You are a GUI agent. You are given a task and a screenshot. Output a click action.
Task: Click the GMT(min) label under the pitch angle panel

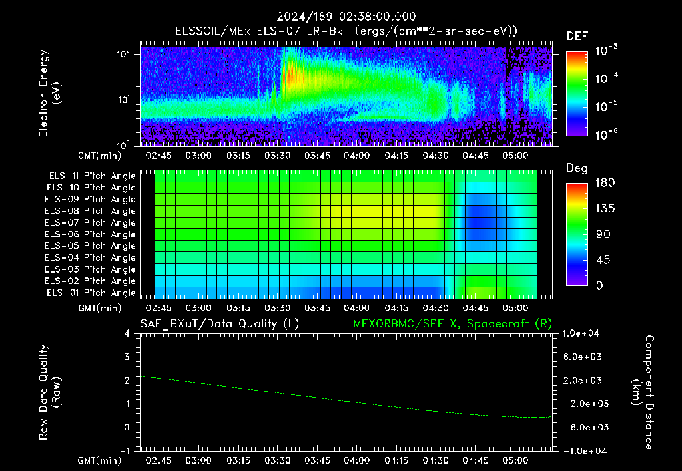pos(99,308)
